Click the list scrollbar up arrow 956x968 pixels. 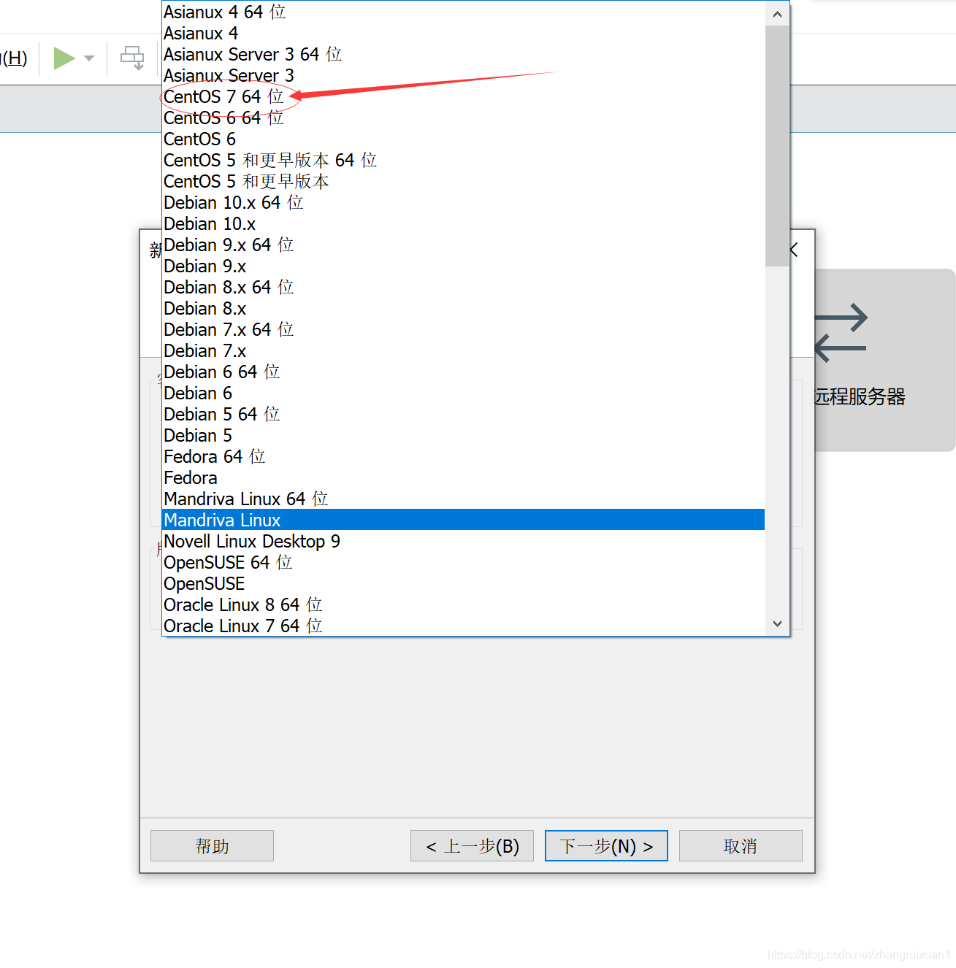point(777,14)
